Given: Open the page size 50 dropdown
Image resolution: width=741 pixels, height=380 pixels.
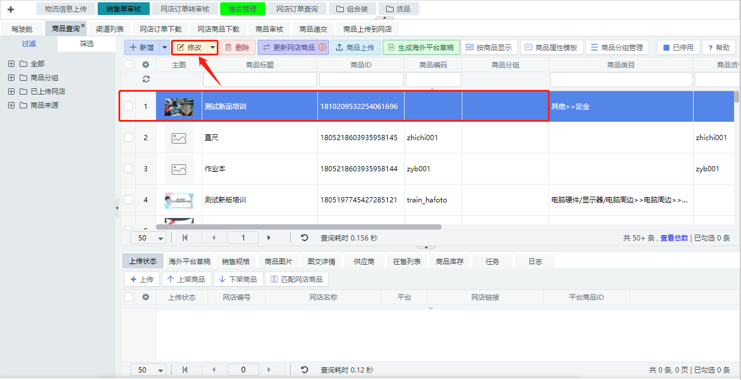Looking at the screenshot, I should (x=149, y=238).
